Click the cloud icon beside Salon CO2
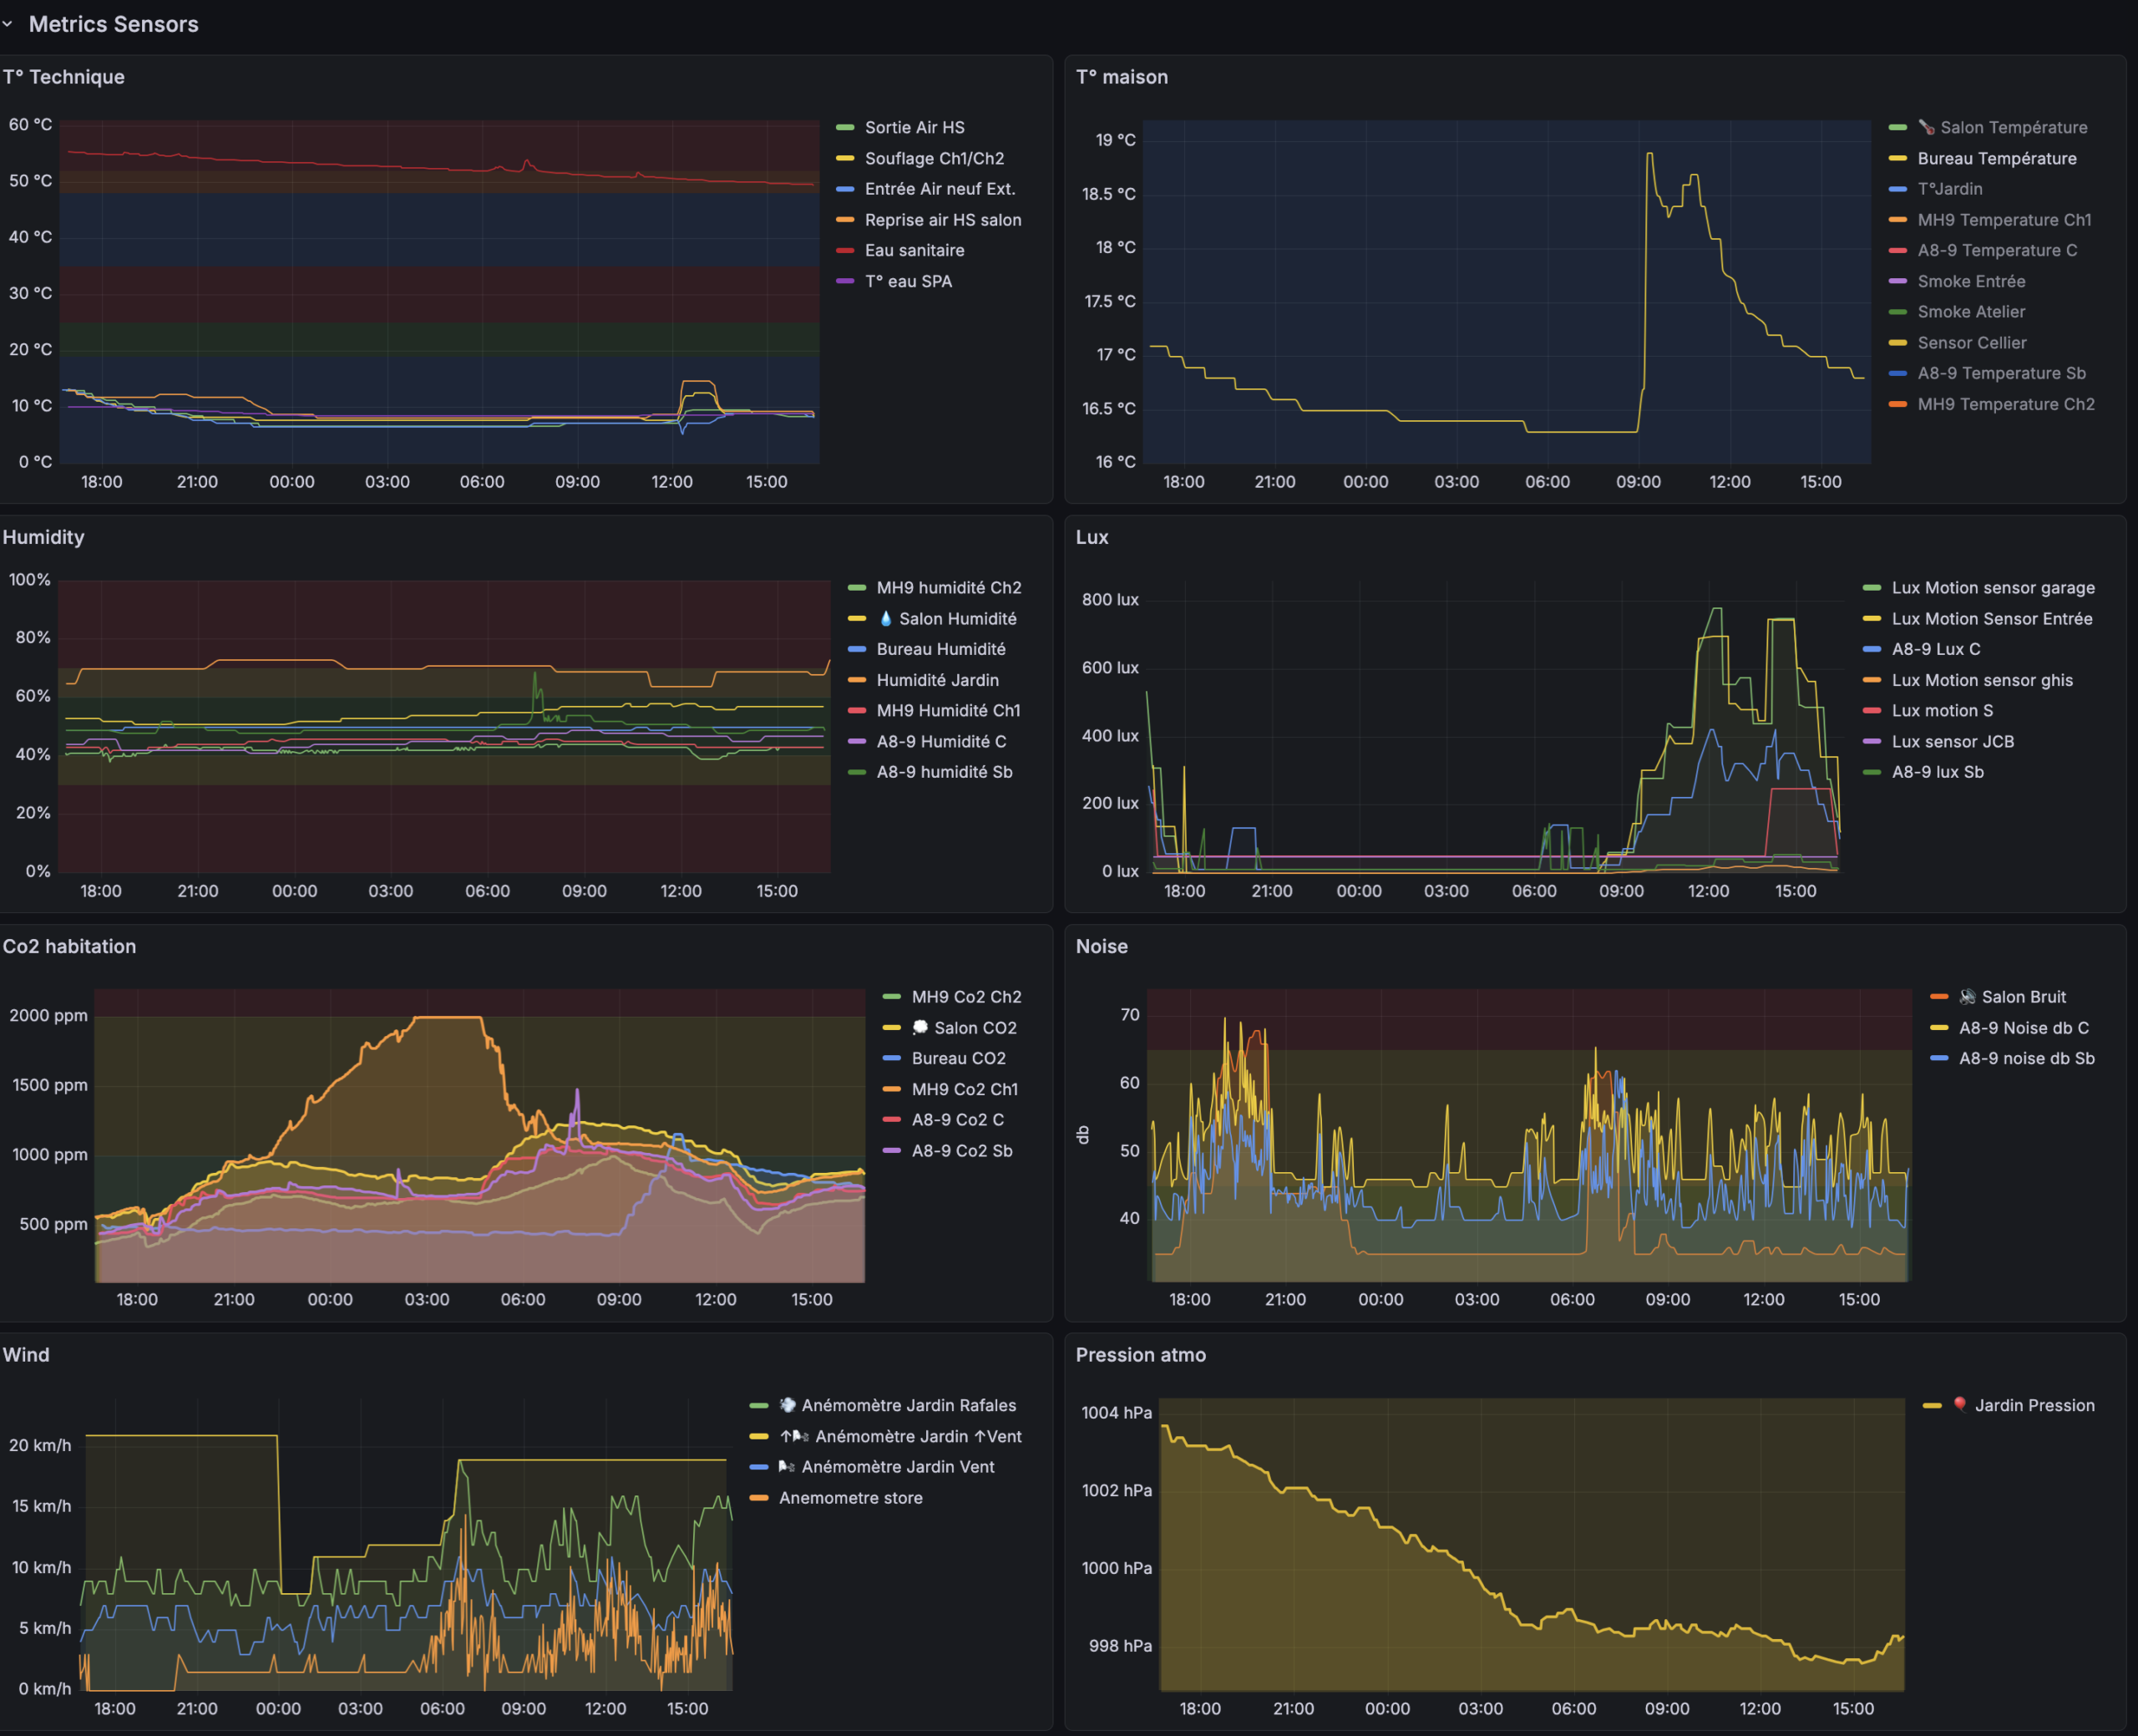2138x1736 pixels. point(920,1027)
